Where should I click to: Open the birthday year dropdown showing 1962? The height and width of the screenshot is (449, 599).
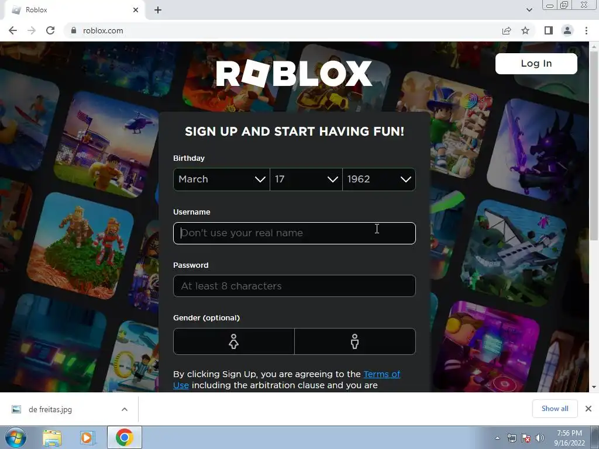click(379, 179)
